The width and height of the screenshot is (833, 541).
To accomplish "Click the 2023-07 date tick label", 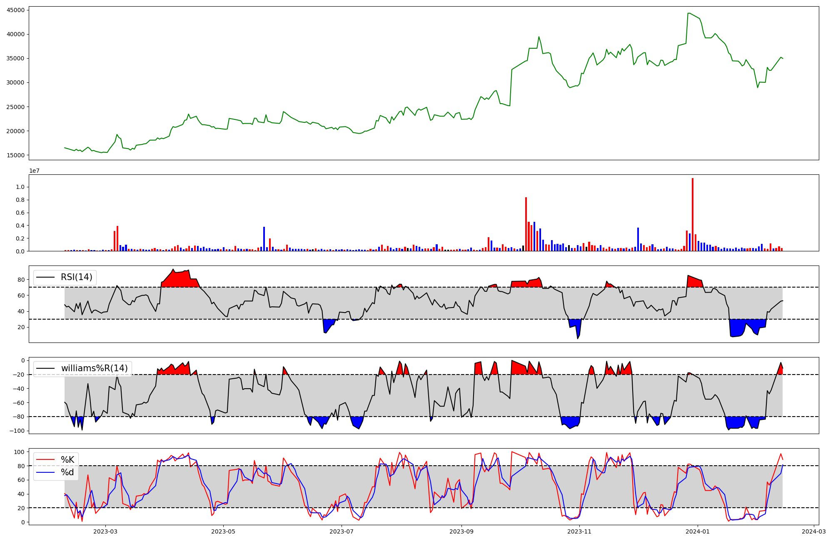I will tap(342, 531).
